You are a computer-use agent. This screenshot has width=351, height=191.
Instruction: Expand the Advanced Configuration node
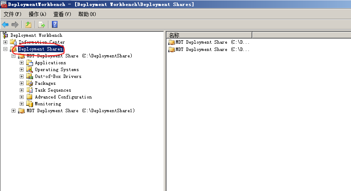pos(21,97)
